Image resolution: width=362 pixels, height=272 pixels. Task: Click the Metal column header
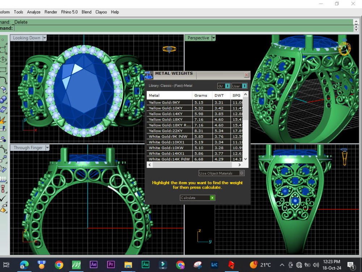pyautogui.click(x=169, y=95)
